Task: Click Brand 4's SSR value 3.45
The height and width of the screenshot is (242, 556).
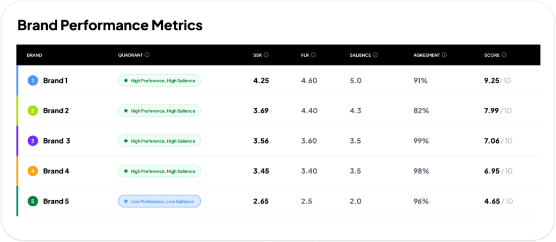Action: [261, 171]
